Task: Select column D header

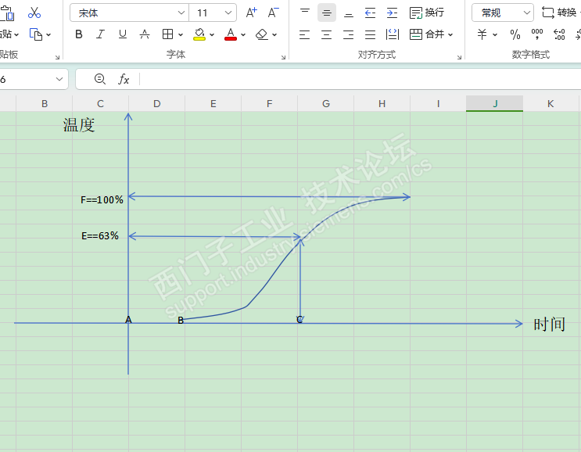Action: click(x=156, y=103)
